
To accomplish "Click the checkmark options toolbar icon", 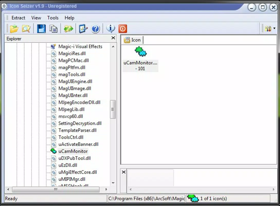I will 83,29.
